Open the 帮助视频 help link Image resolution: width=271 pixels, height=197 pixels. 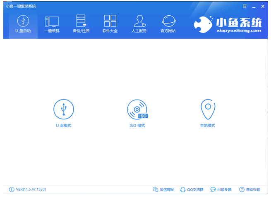tap(250, 190)
